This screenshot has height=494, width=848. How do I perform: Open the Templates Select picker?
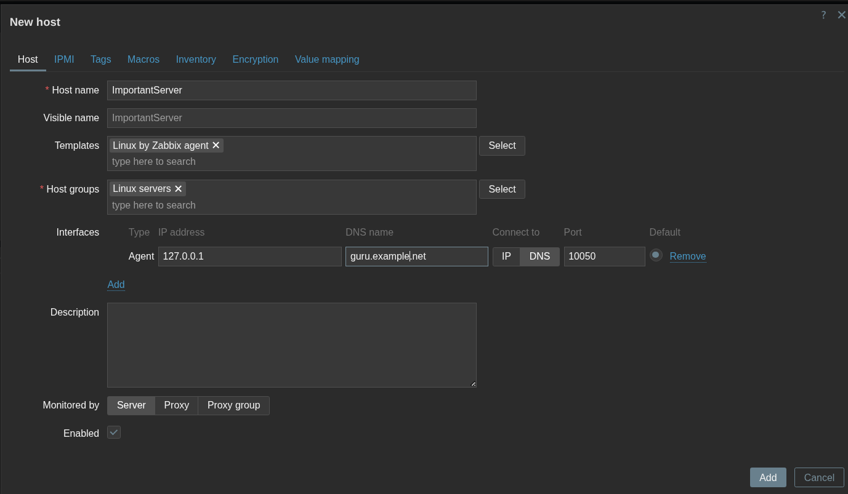coord(502,146)
